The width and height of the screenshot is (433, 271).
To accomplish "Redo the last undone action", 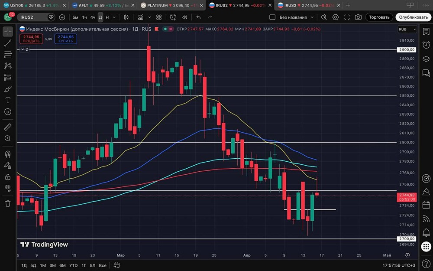I will click(x=210, y=17).
